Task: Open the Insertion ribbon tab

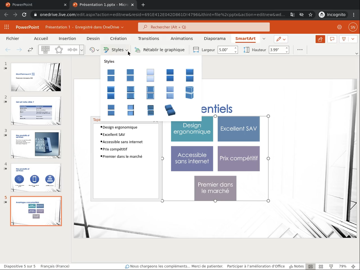Action: [67, 39]
